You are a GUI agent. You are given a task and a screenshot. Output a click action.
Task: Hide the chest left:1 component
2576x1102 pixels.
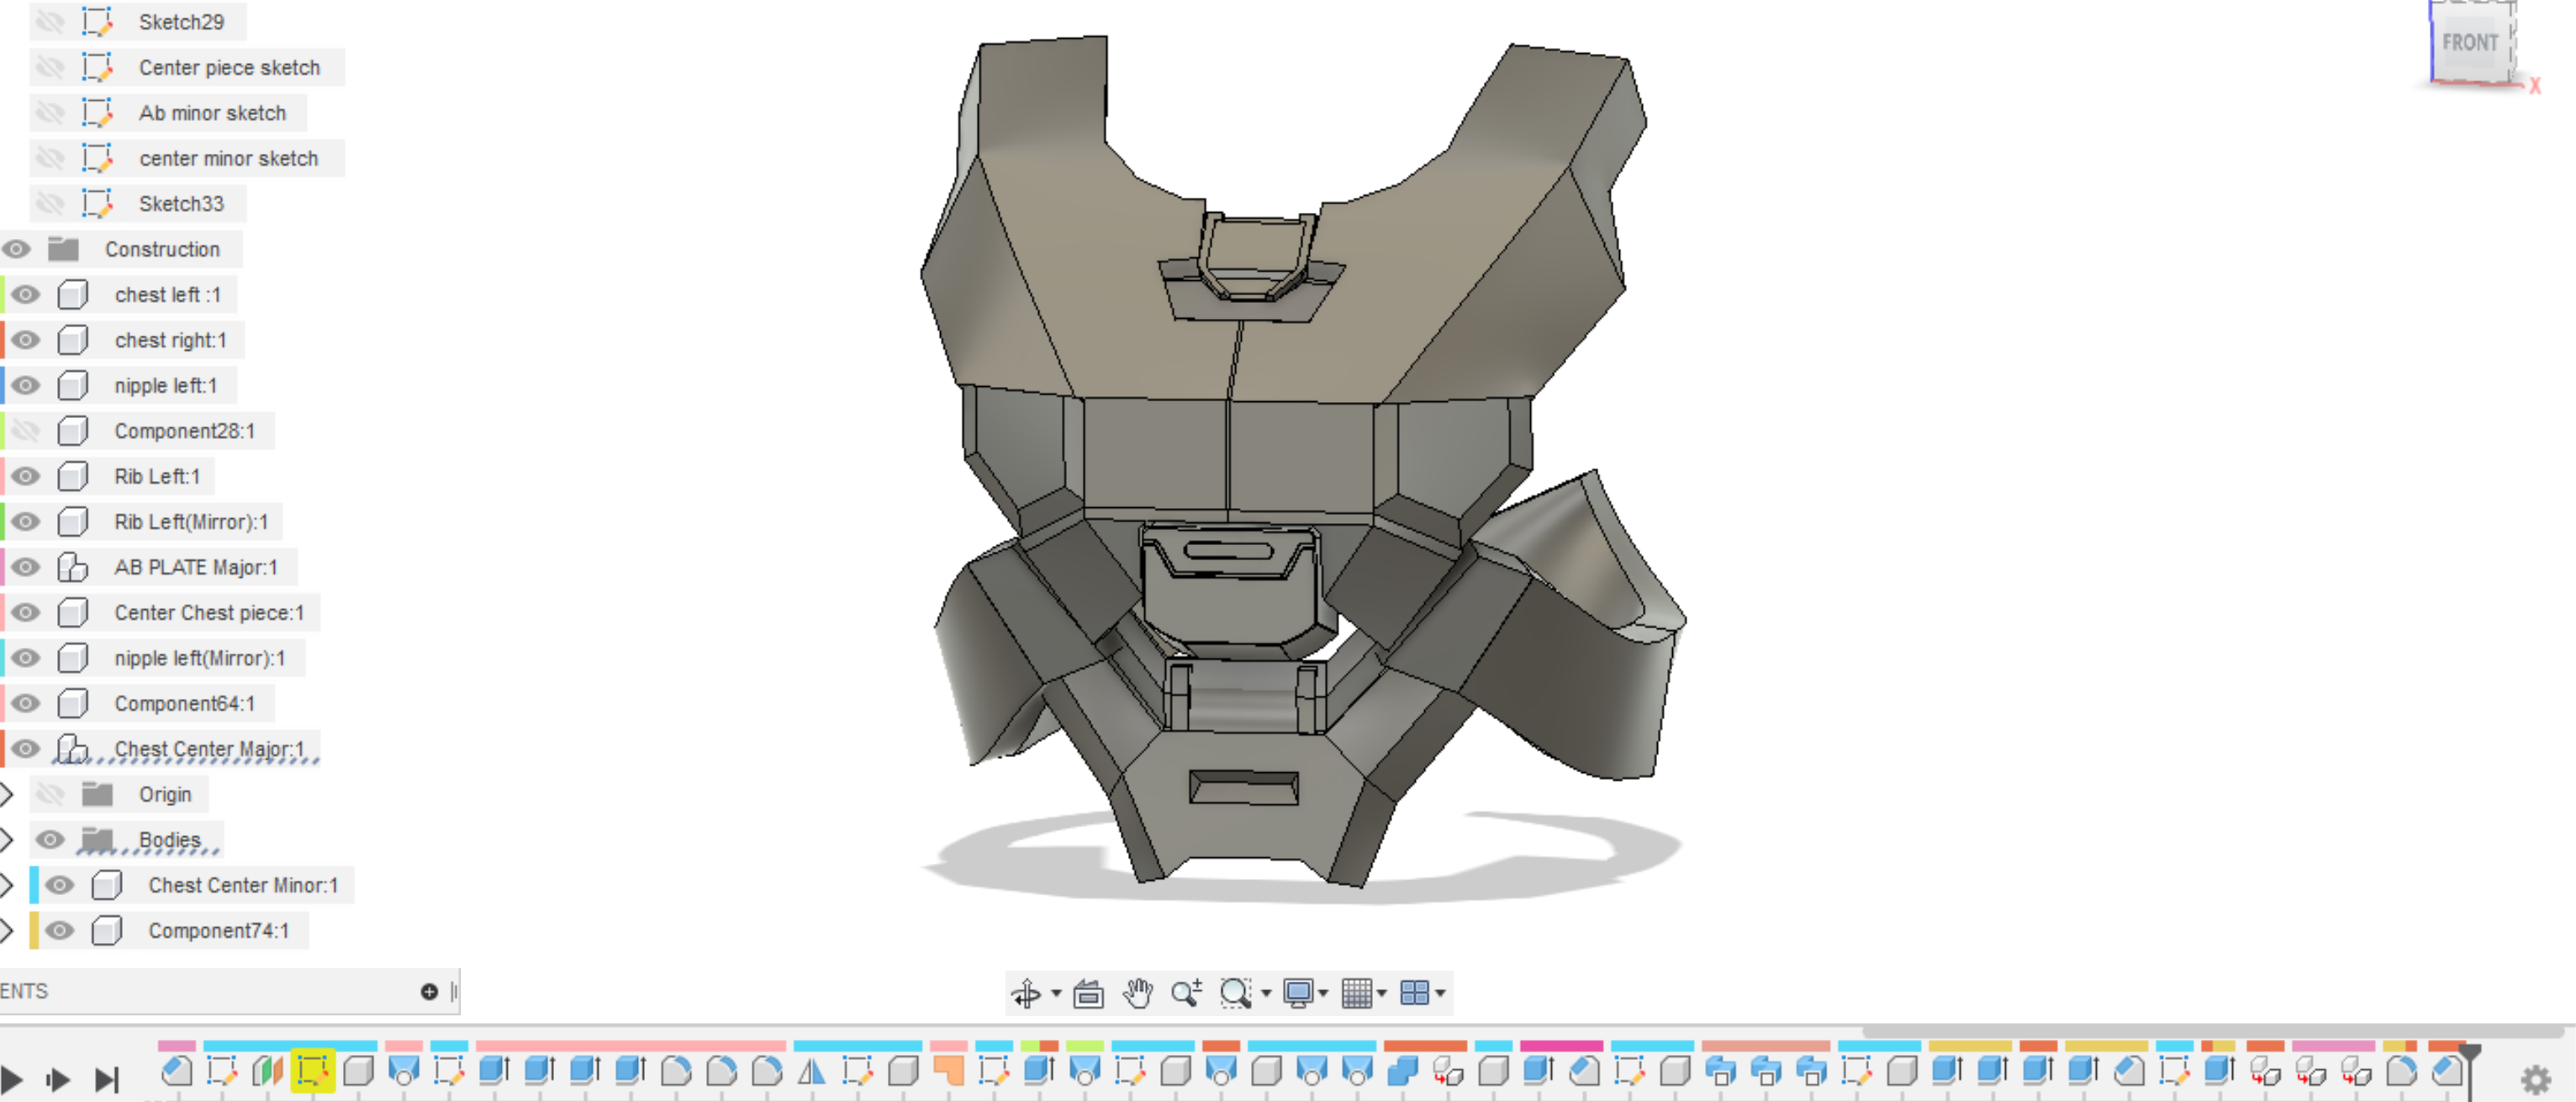tap(26, 294)
